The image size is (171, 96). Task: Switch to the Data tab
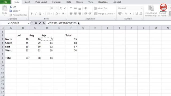coord(69,2)
